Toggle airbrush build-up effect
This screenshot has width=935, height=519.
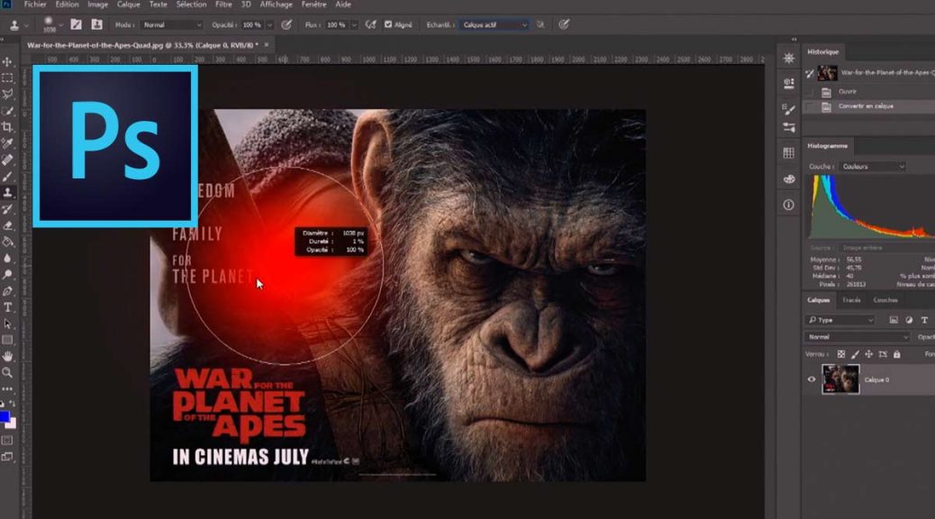(370, 24)
